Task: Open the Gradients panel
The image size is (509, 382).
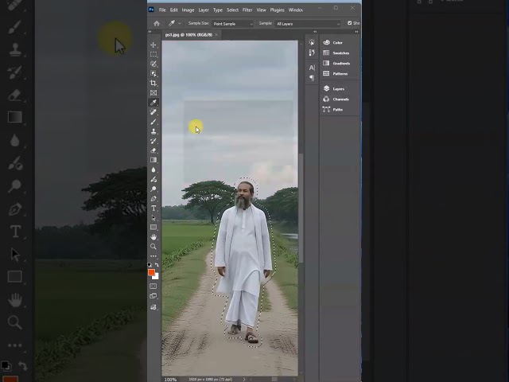Action: pos(336,64)
